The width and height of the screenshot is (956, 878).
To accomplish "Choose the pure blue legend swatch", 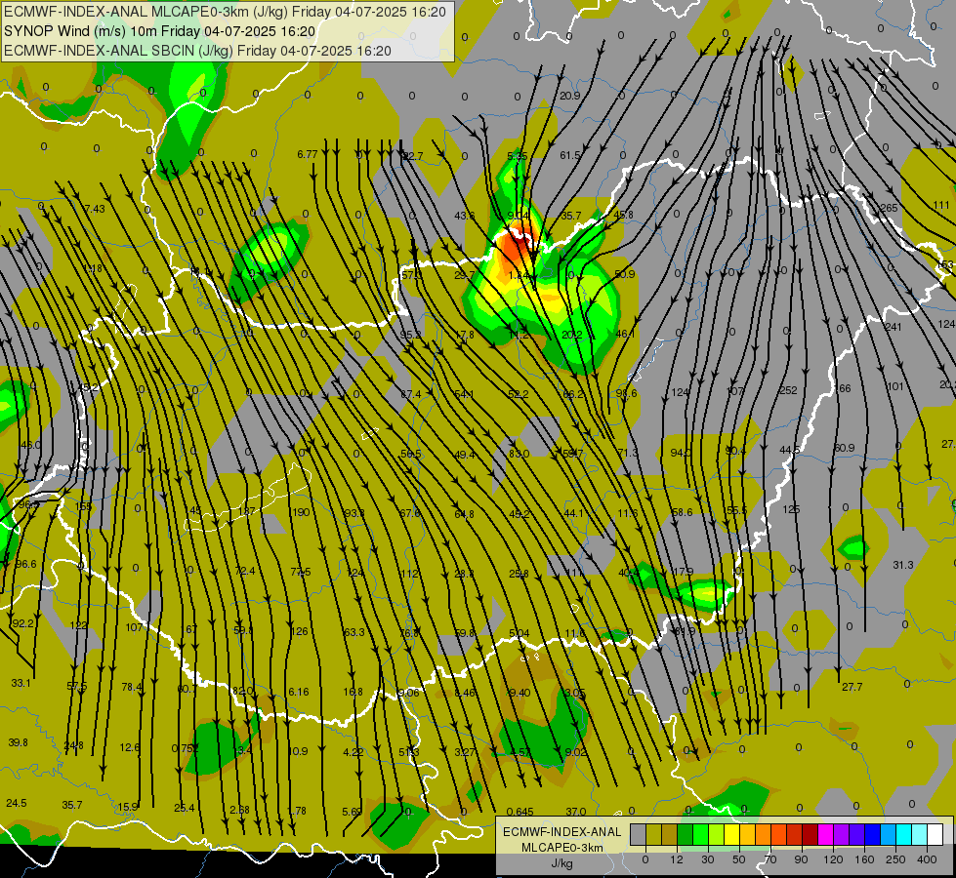I will pos(873,834).
